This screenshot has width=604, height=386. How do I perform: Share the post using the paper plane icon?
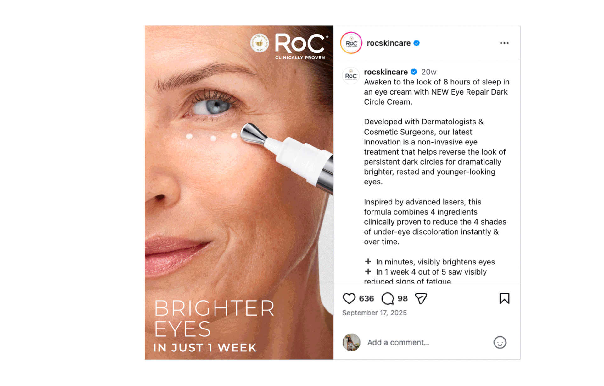pos(421,298)
